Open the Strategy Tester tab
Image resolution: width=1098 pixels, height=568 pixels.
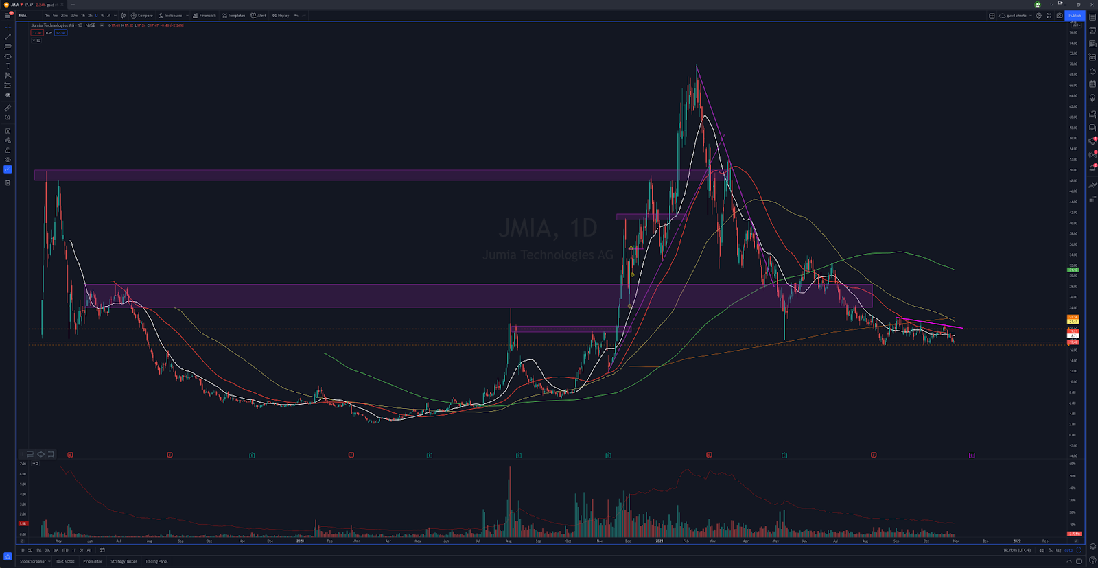tap(124, 561)
